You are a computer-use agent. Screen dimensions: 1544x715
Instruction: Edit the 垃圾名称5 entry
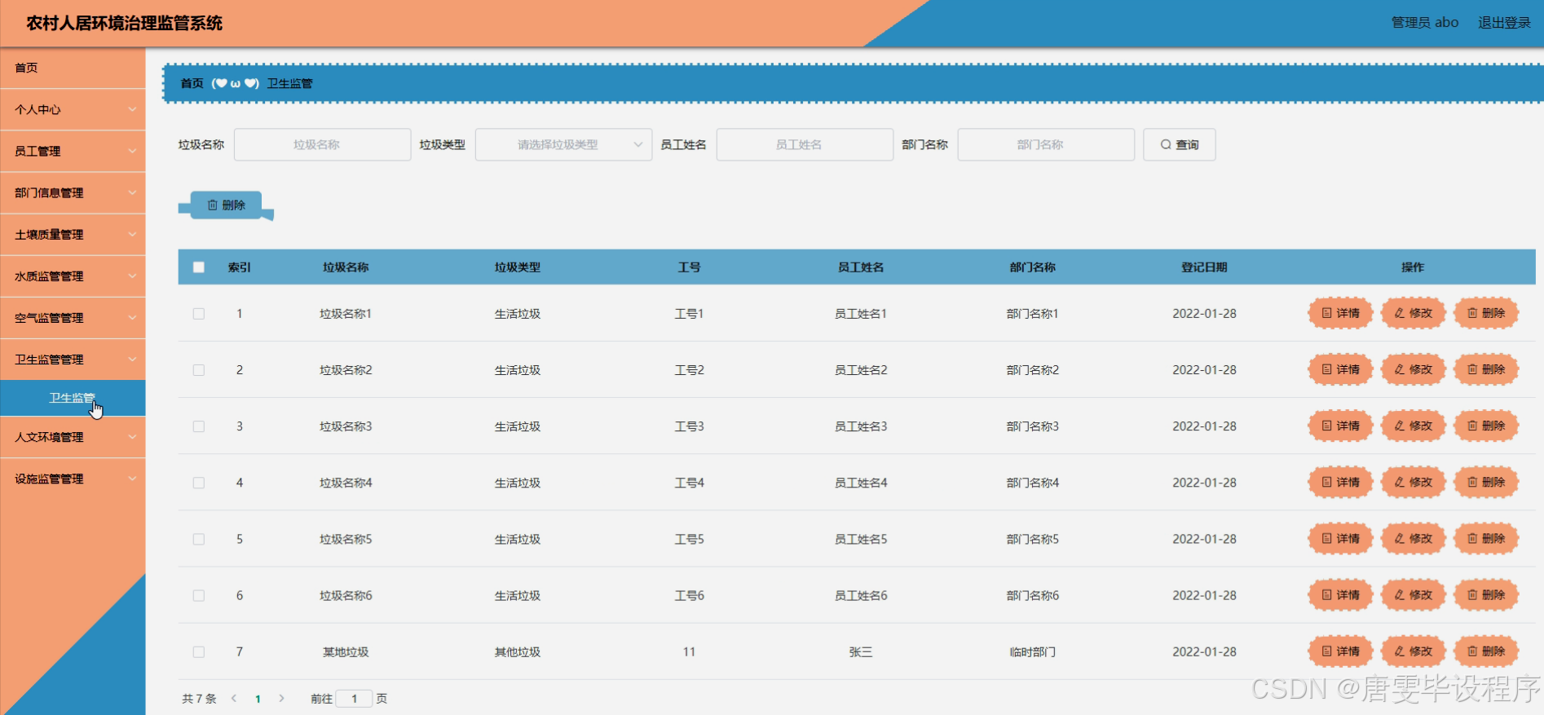click(1413, 538)
